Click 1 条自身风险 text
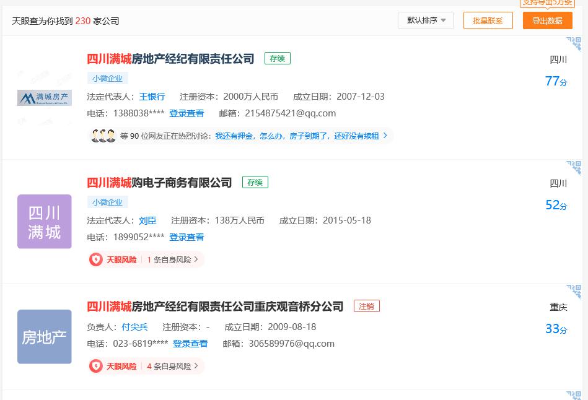Viewport: 588px width, 400px height. [169, 259]
